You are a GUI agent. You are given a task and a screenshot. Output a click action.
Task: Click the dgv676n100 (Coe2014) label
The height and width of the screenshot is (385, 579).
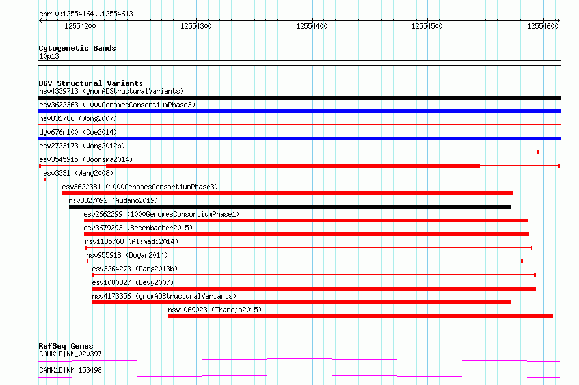pos(78,132)
